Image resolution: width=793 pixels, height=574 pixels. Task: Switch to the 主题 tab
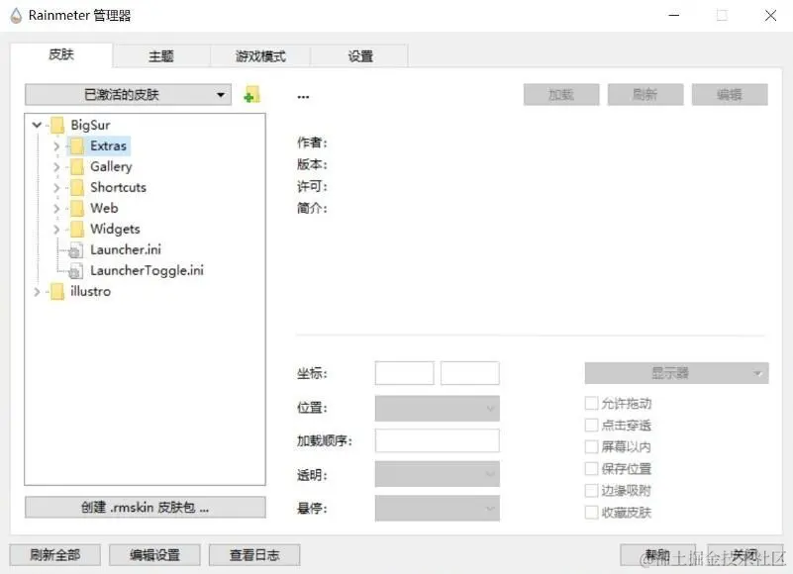pyautogui.click(x=161, y=56)
